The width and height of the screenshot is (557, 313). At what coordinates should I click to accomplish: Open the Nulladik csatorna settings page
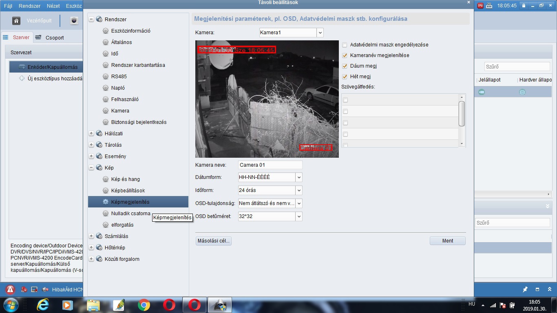coord(131,213)
